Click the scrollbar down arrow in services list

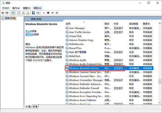(x=160, y=103)
